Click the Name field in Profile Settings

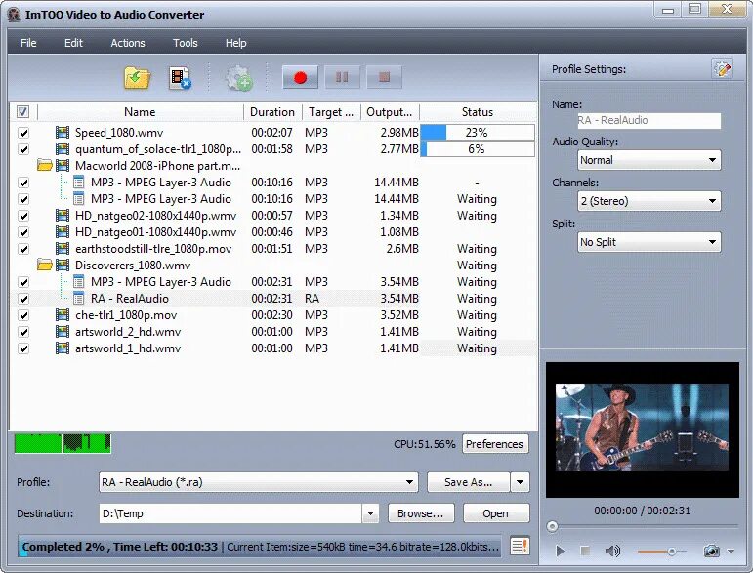pos(648,120)
